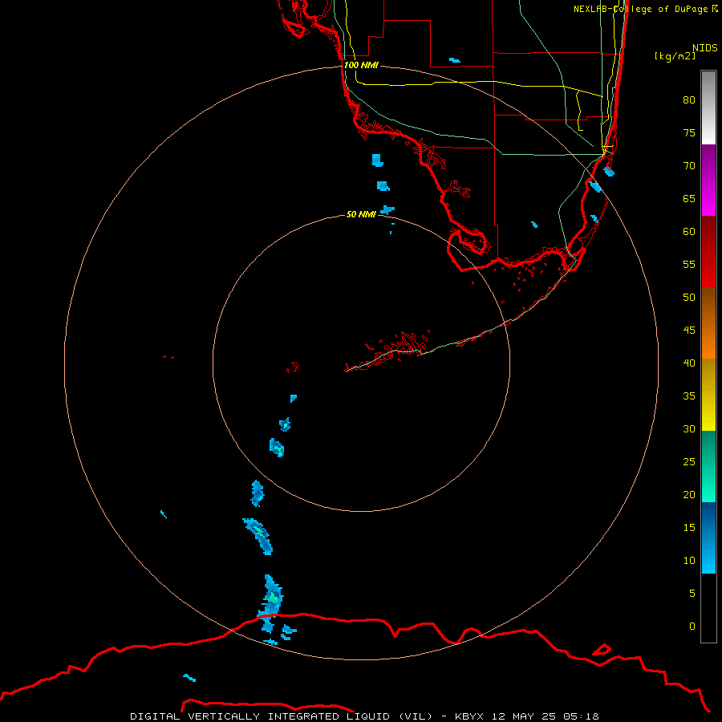
Task: Click the 50 NMI range ring label
Action: coord(361,214)
